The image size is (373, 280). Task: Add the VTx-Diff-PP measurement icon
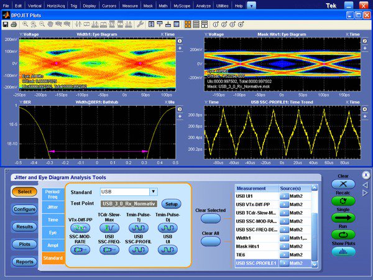tap(80, 228)
